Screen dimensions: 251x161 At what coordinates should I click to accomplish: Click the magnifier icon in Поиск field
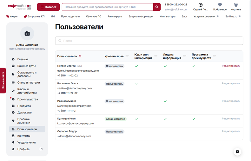60,41
